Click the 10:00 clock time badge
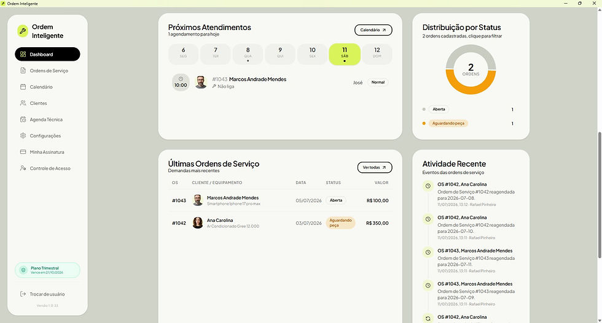This screenshot has width=602, height=323. [x=181, y=82]
